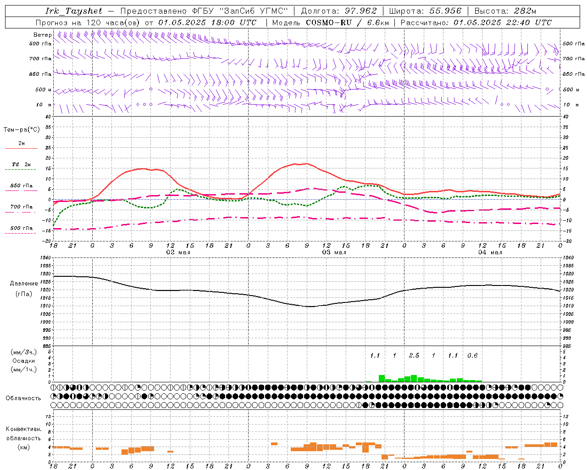Select the (мм/3ч.) precipitation unit label

tap(24, 352)
